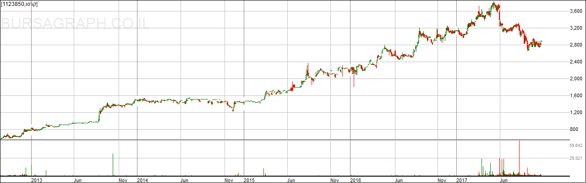
Task: Click the 29,821 volume axis label
Action: pyautogui.click(x=575, y=158)
